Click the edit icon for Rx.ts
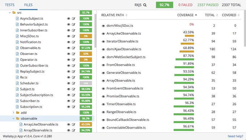Viewport: 246px width, 140px height. pos(73,77)
